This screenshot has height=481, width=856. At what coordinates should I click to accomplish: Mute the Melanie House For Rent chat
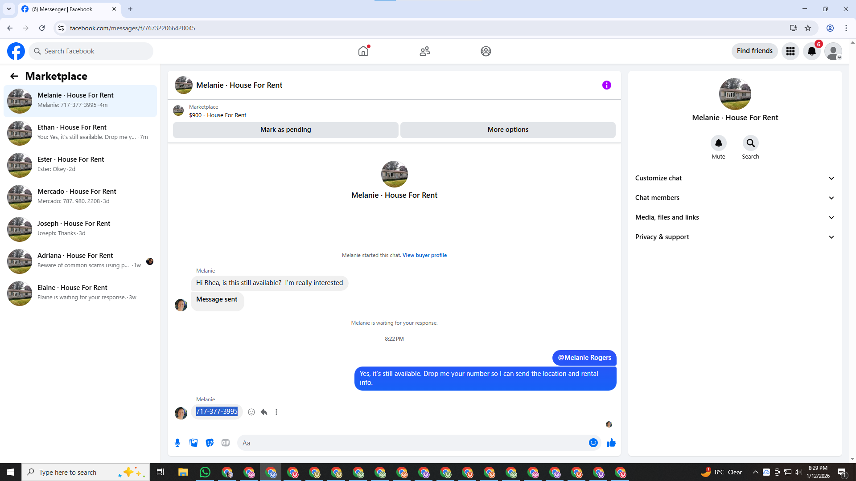[718, 143]
